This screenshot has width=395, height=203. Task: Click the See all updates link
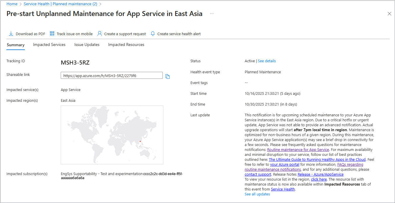(257, 194)
